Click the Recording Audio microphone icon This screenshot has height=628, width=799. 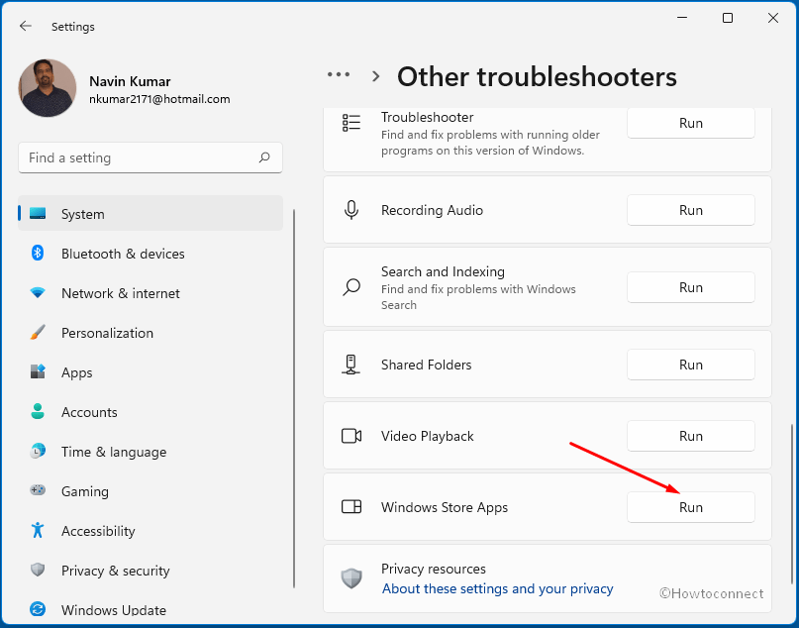[351, 210]
